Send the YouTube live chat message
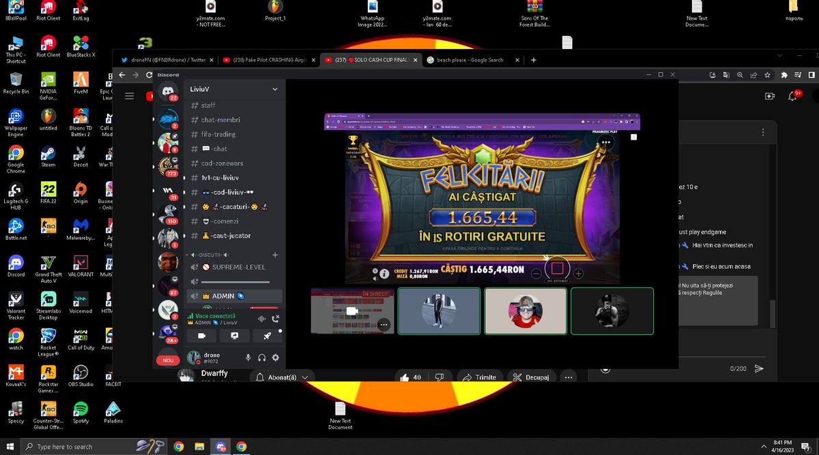819x455 pixels. pos(759,368)
